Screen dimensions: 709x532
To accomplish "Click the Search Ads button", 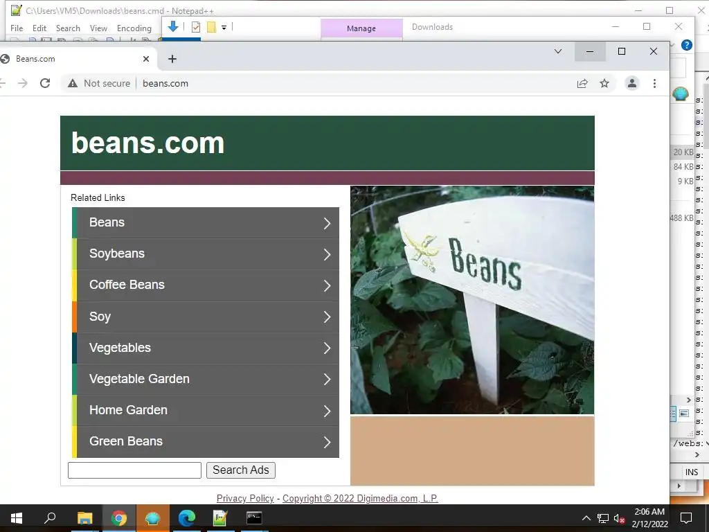I will pyautogui.click(x=240, y=470).
